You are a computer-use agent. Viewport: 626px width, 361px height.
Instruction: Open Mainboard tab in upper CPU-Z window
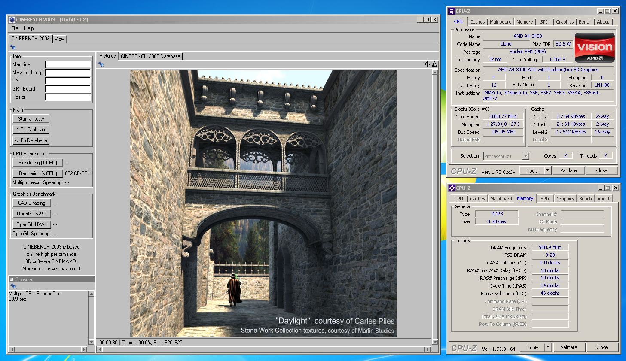pyautogui.click(x=501, y=22)
